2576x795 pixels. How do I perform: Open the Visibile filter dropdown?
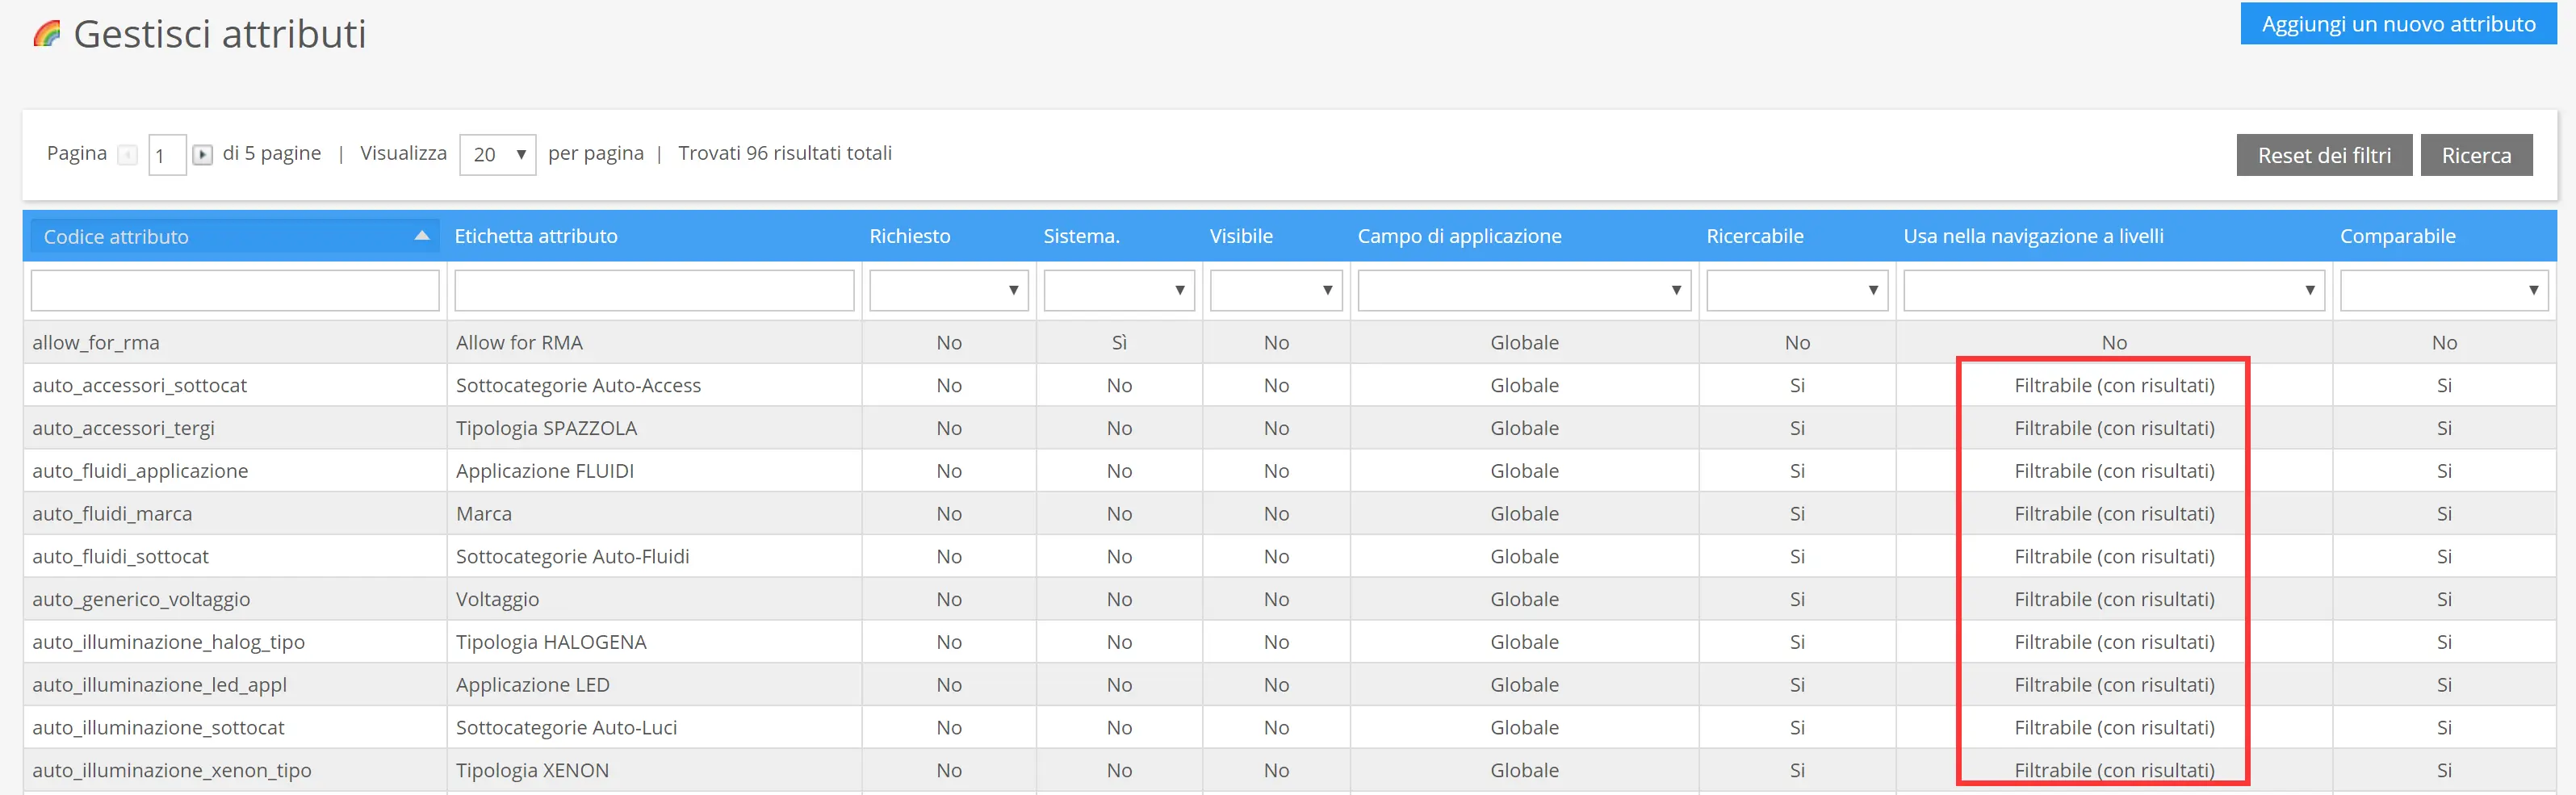click(x=1274, y=290)
